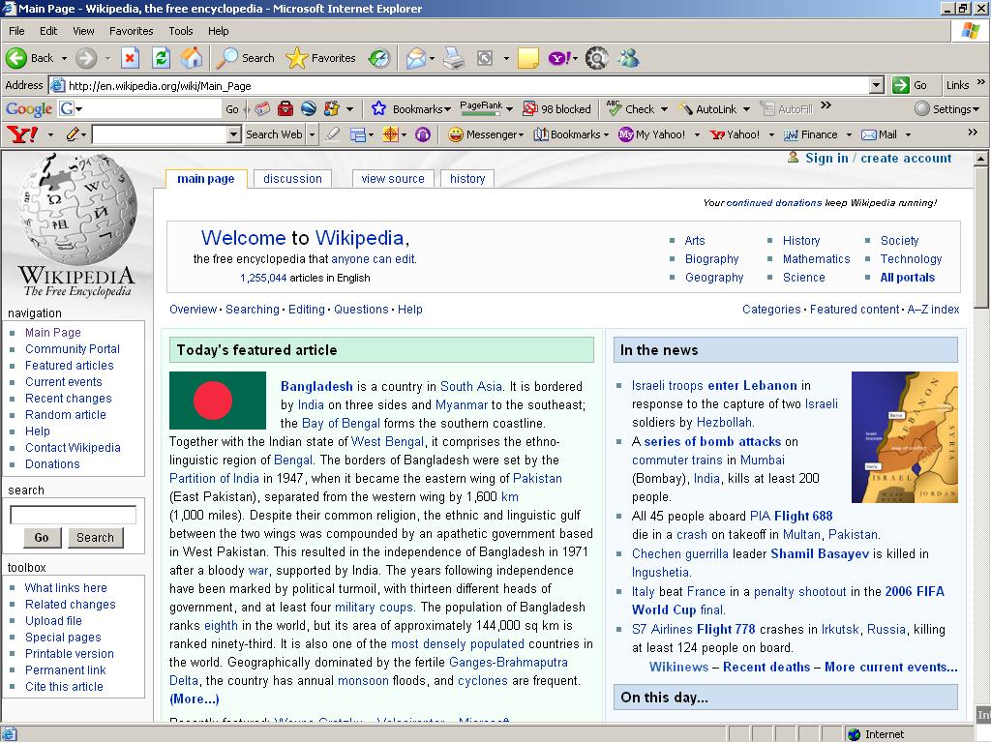The height and width of the screenshot is (743, 991).
Task: Click the red Y! logo on the Yahoo toolbar
Action: [x=22, y=134]
